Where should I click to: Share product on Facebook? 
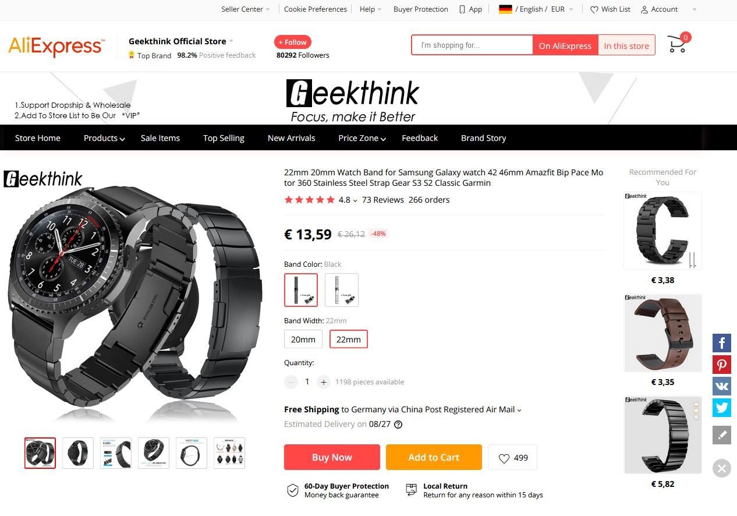[722, 343]
